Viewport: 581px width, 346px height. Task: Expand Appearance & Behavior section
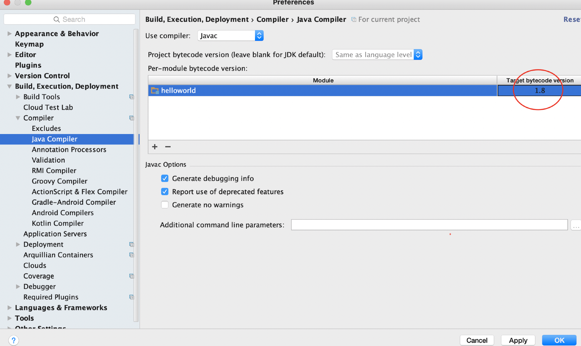[10, 34]
